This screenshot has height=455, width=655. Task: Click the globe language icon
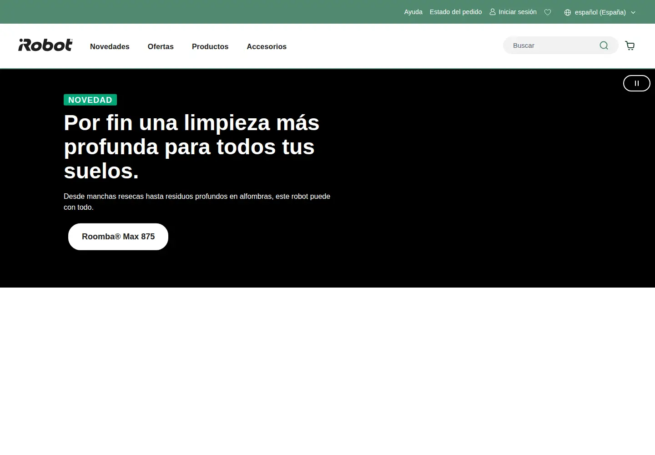click(x=568, y=12)
